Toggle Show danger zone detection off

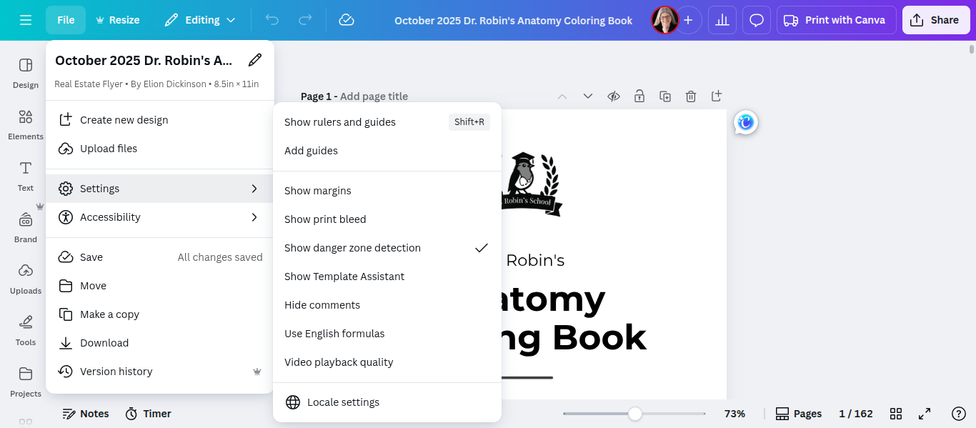click(387, 248)
